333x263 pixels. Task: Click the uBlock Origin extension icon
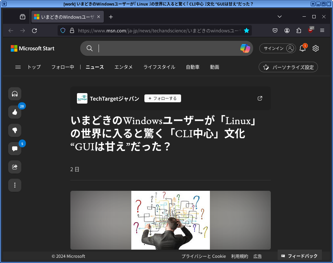pos(310,30)
